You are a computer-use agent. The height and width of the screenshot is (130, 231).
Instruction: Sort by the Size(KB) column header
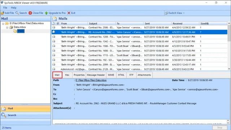coord(213,23)
